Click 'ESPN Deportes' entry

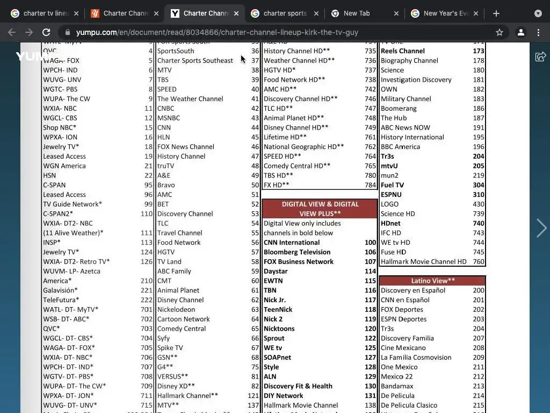click(403, 319)
